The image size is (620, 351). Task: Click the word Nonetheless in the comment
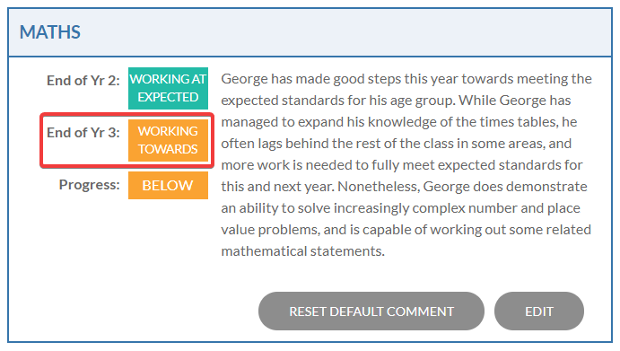378,187
